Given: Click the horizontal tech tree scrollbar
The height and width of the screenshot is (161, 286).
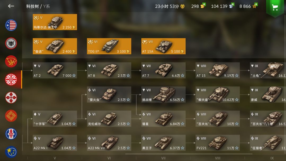Looking at the screenshot, I should [x=189, y=154].
